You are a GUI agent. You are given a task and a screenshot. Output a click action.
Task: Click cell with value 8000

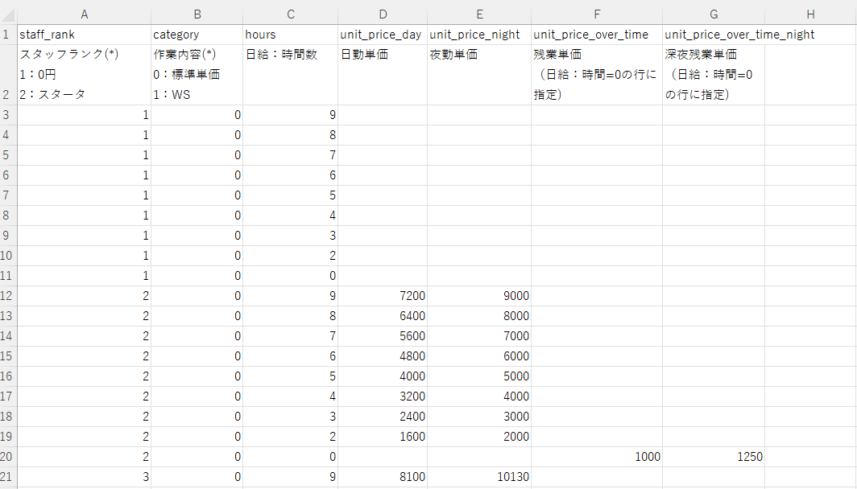[479, 316]
